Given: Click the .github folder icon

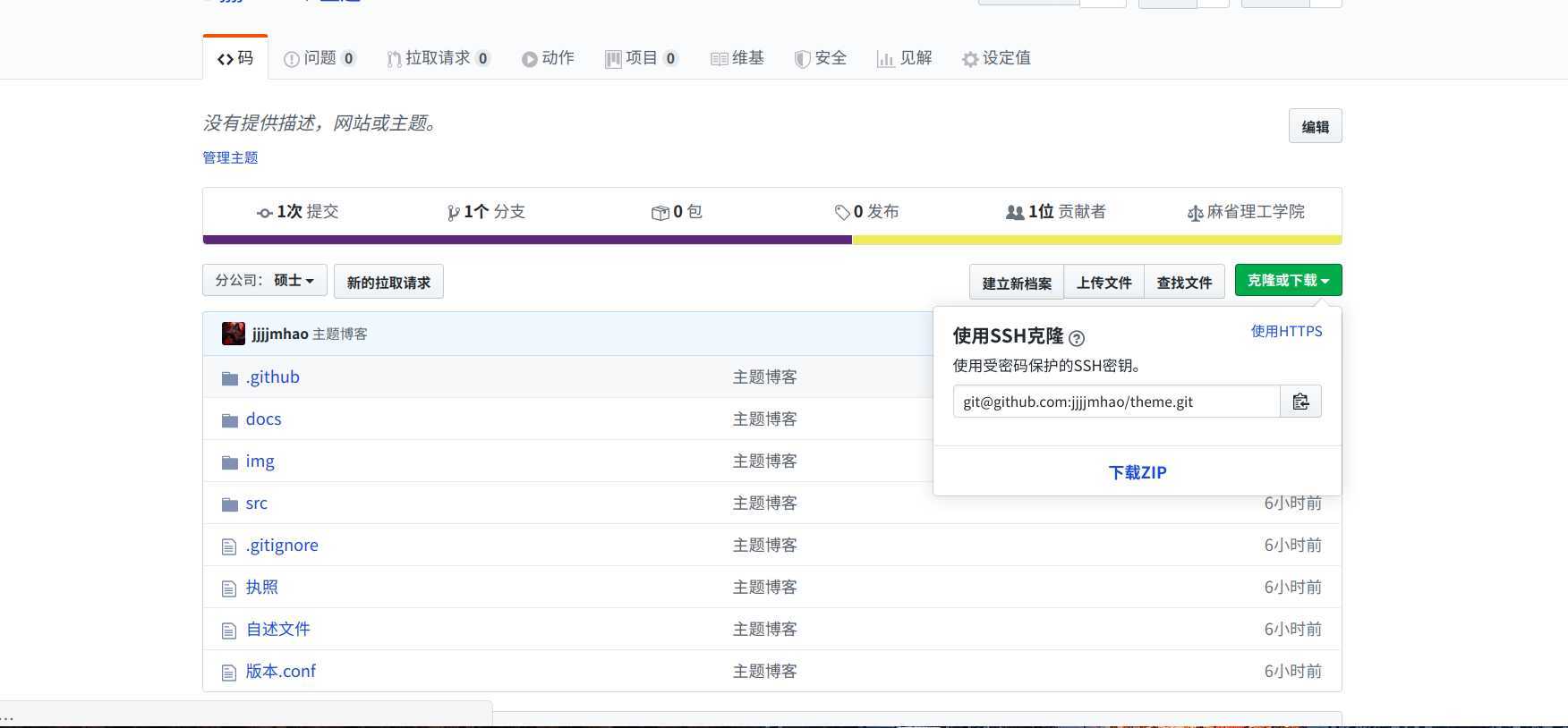Looking at the screenshot, I should click(x=230, y=378).
